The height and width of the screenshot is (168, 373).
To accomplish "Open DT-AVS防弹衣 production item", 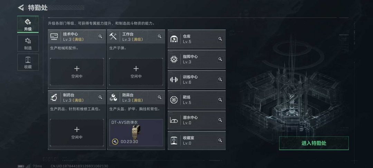I will pyautogui.click(x=136, y=132).
